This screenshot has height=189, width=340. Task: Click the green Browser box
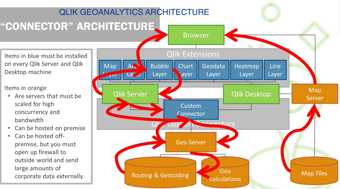pos(196,35)
